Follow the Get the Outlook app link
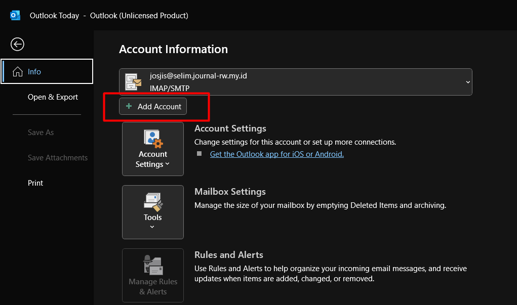The width and height of the screenshot is (517, 305). 276,154
